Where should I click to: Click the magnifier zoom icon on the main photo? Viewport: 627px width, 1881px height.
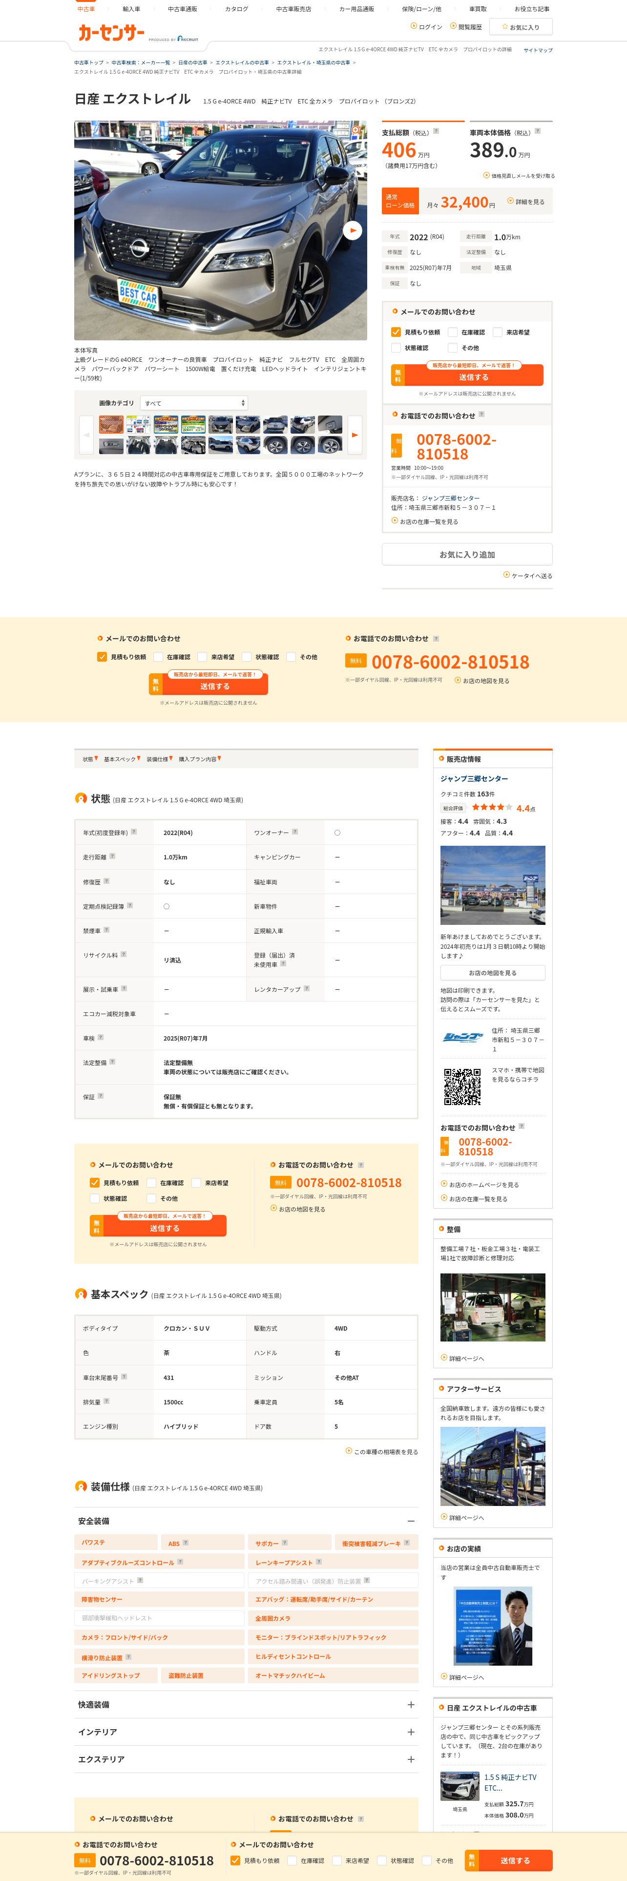point(357,131)
